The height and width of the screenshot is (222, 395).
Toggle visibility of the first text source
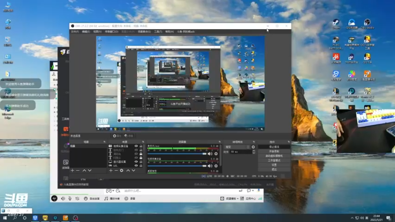[x=136, y=150]
